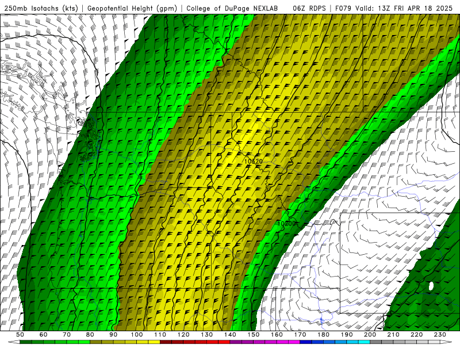Click the 'College of DuPage NEXLAB' credit text
460x345 pixels.
pos(232,8)
